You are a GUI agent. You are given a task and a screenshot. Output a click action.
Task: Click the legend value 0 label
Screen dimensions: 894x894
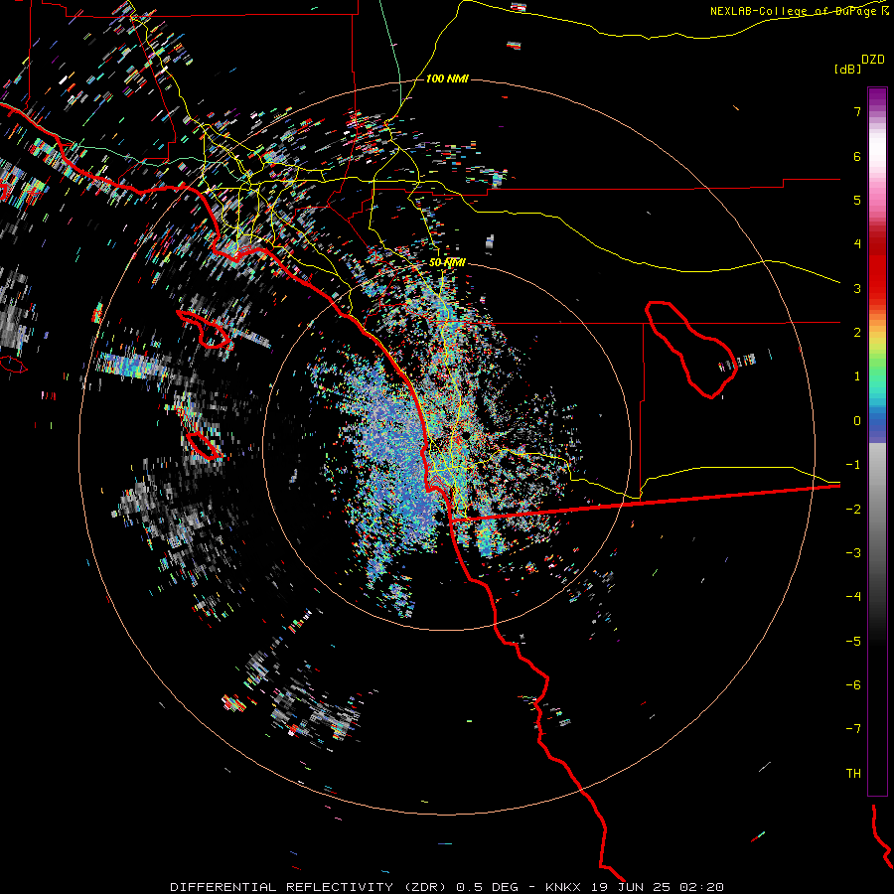[857, 421]
